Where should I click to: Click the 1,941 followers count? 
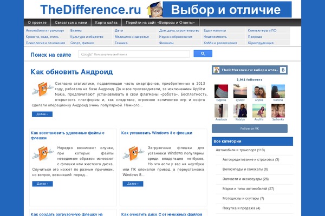[x=250, y=80]
